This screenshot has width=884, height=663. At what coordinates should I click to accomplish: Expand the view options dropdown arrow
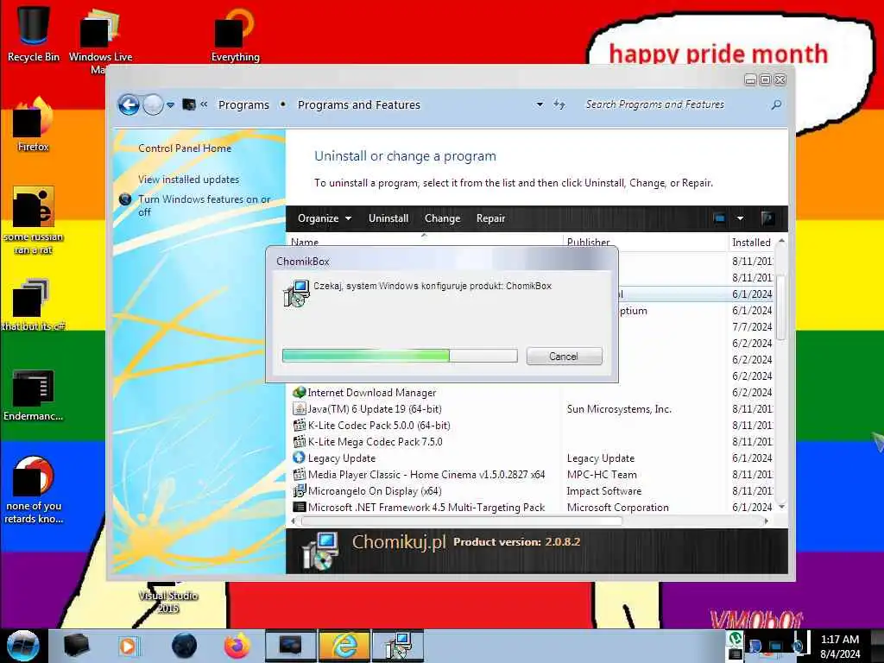(x=740, y=218)
